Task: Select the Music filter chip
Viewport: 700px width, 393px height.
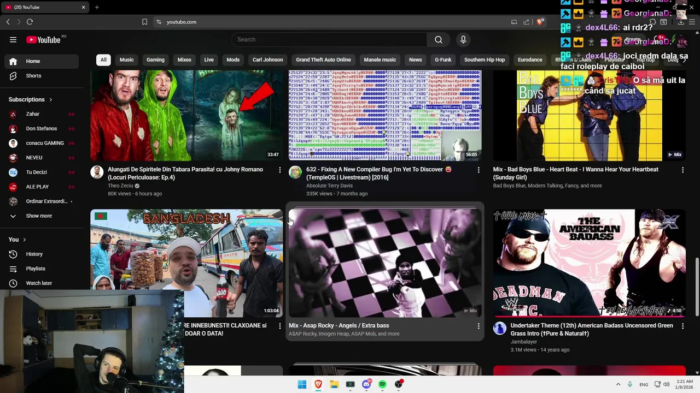Action: point(127,60)
